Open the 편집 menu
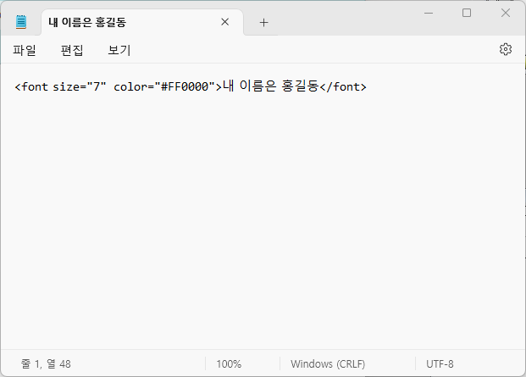This screenshot has height=377, width=526. click(x=72, y=50)
